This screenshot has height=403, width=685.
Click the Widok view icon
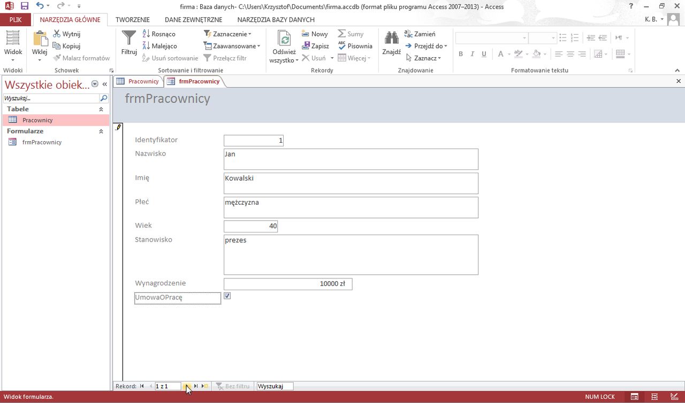coord(13,39)
